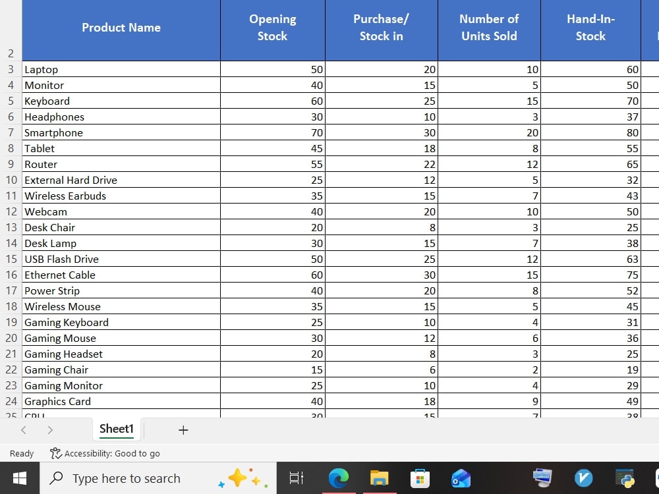Select the Headphones cell
The image size is (659, 494).
point(121,117)
